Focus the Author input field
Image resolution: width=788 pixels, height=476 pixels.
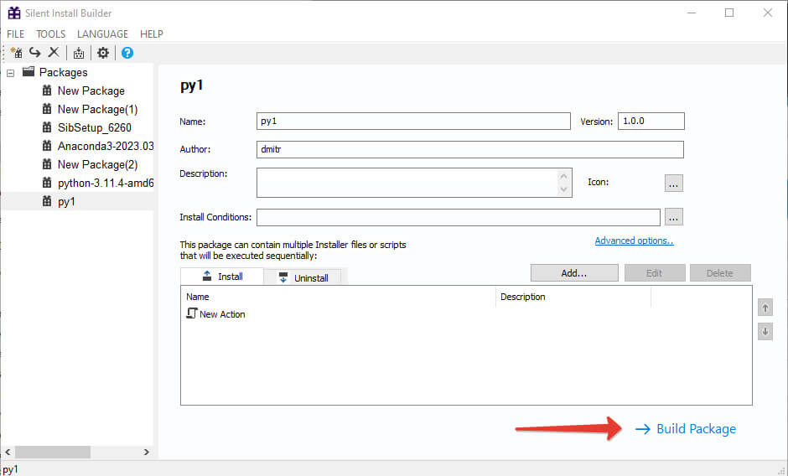(470, 149)
